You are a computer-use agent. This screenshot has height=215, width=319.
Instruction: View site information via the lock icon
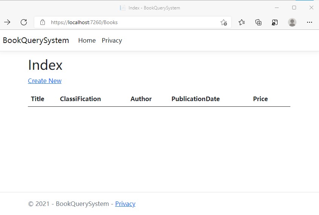click(43, 22)
